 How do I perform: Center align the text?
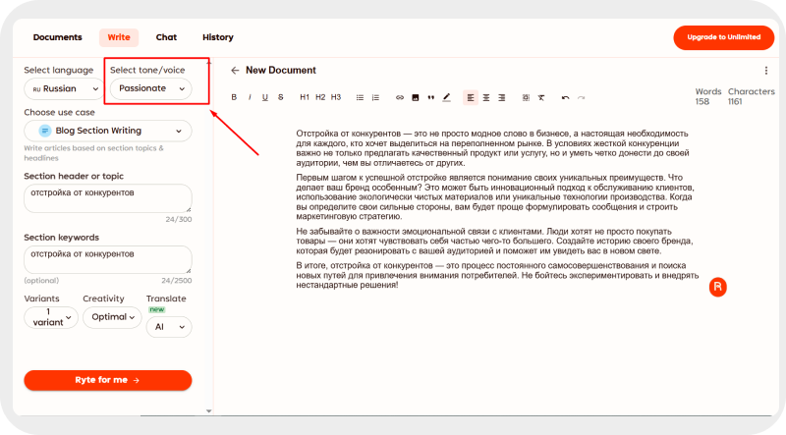pos(485,98)
